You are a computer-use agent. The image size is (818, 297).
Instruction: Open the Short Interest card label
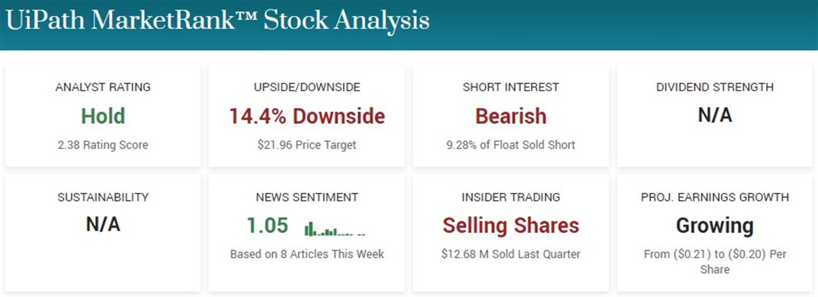(511, 87)
